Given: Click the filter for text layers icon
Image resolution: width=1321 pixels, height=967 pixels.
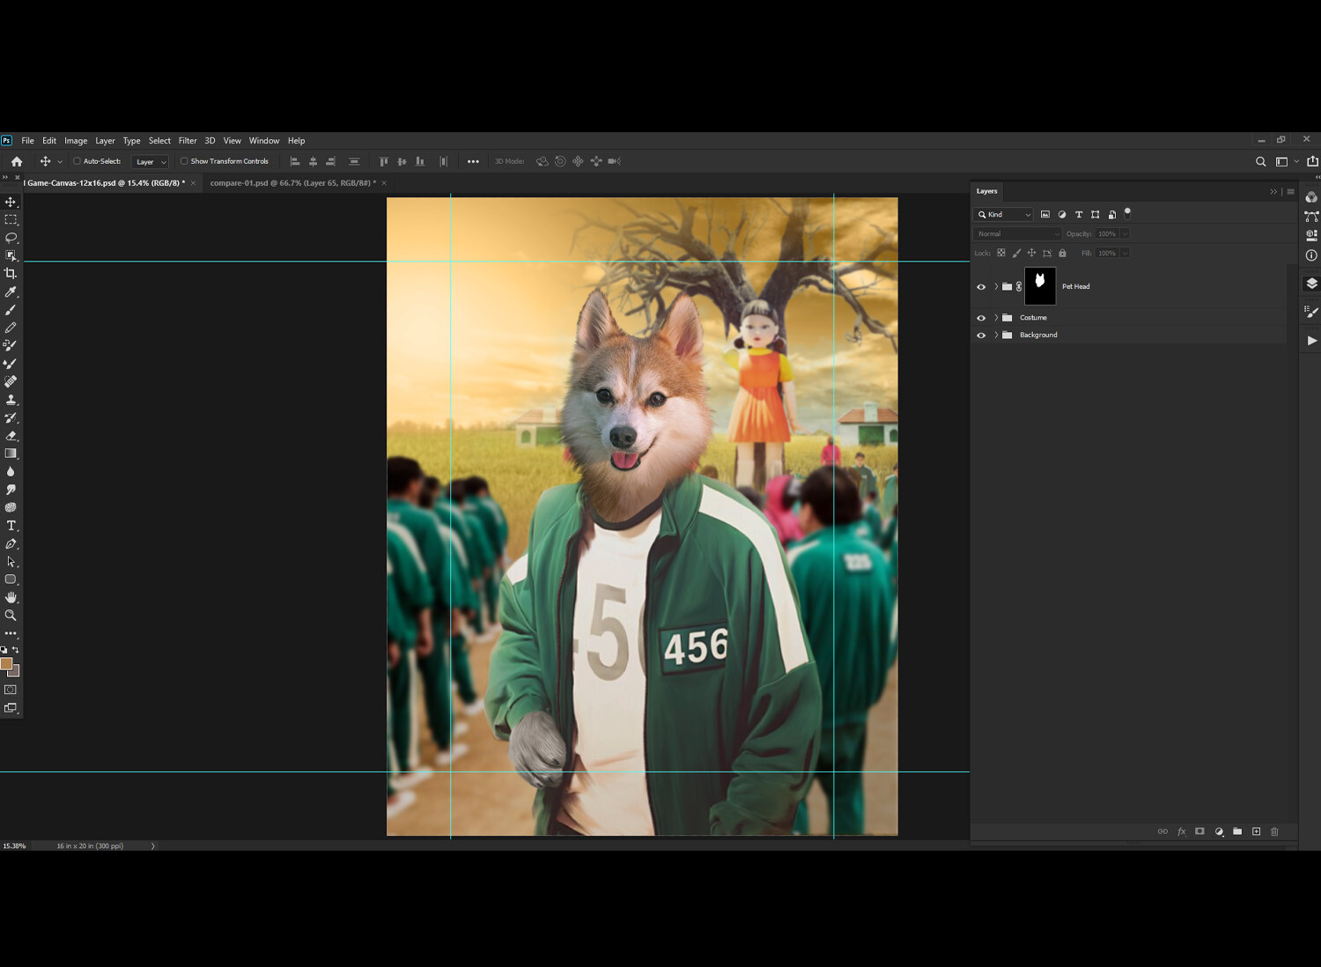Looking at the screenshot, I should [1079, 214].
